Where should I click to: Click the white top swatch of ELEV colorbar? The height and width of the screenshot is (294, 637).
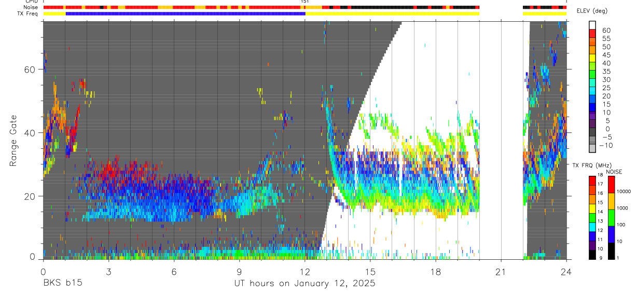coord(592,25)
